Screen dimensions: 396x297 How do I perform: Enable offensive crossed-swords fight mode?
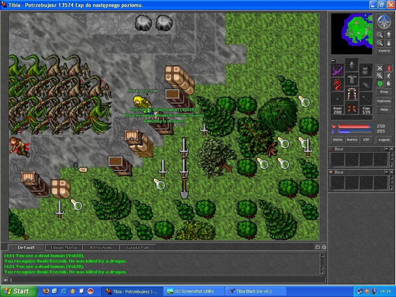380,68
